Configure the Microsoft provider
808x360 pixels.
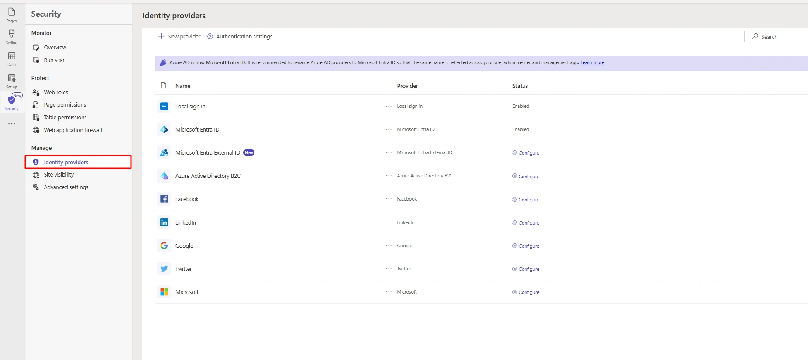(x=526, y=292)
